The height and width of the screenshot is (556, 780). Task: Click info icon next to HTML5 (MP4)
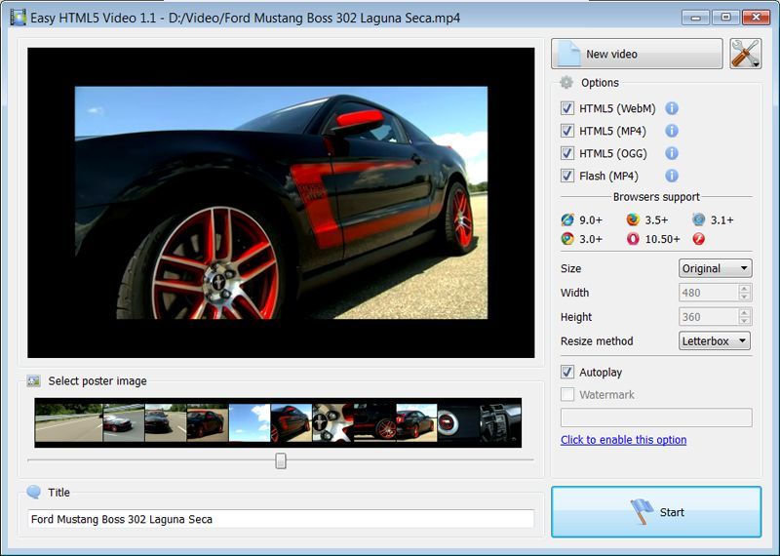coord(672,131)
